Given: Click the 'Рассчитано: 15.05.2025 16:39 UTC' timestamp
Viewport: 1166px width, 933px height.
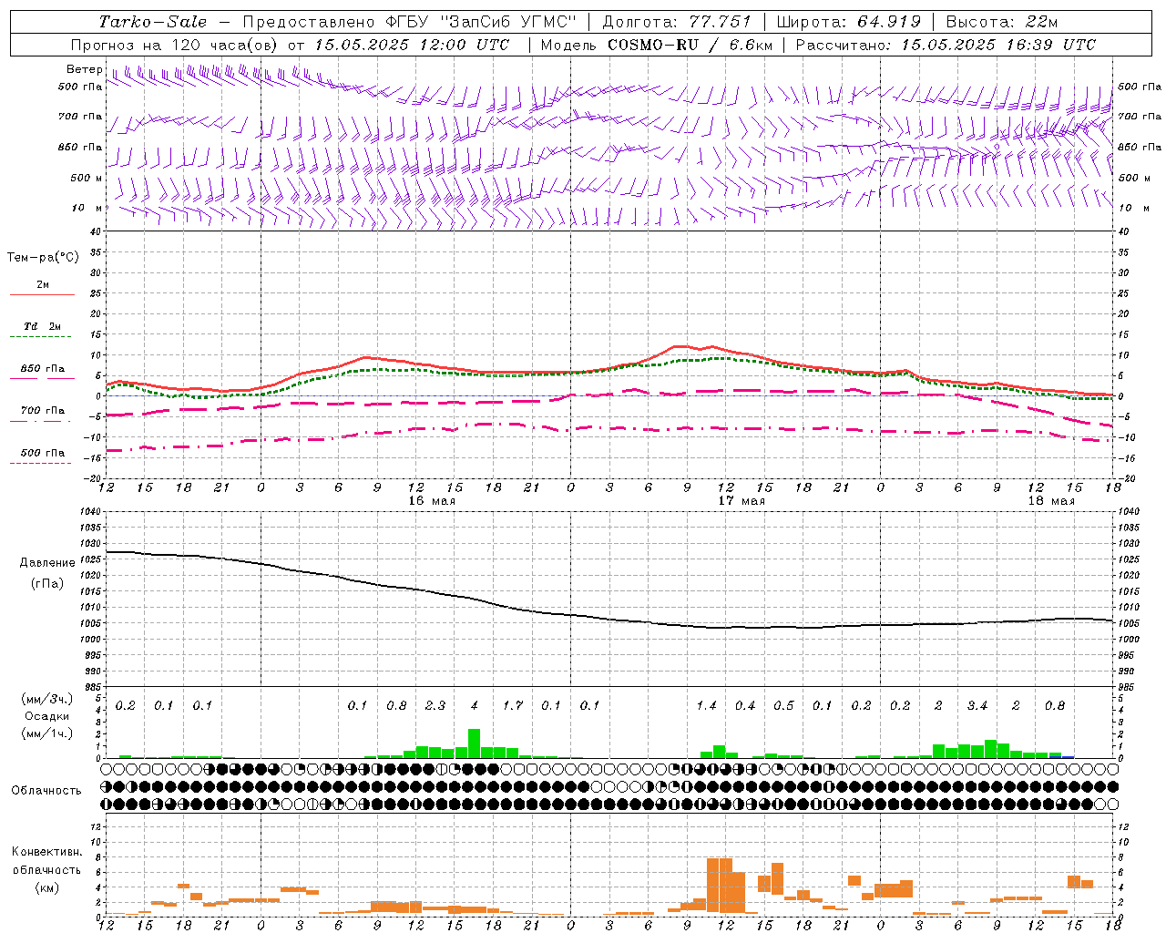Looking at the screenshot, I should click(x=946, y=45).
